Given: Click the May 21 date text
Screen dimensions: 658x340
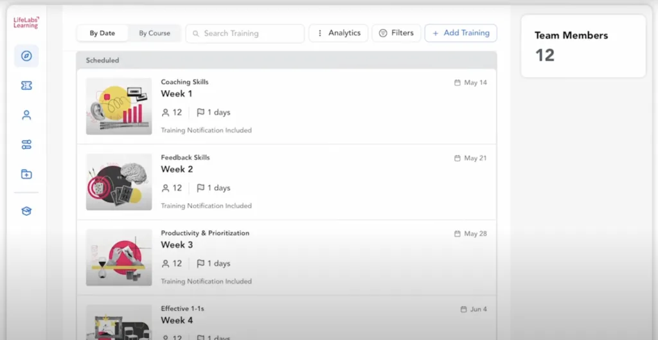Looking at the screenshot, I should (x=476, y=158).
